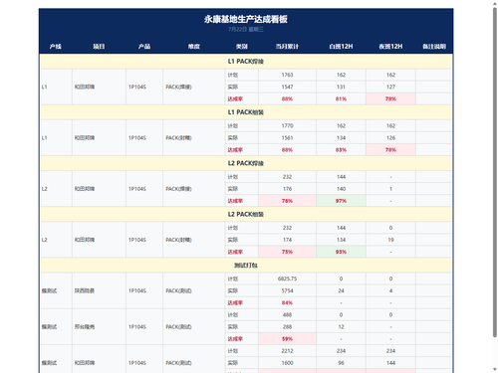This screenshot has width=498, height=373.
Task: Select the 产线 column header
Action: pos(56,47)
